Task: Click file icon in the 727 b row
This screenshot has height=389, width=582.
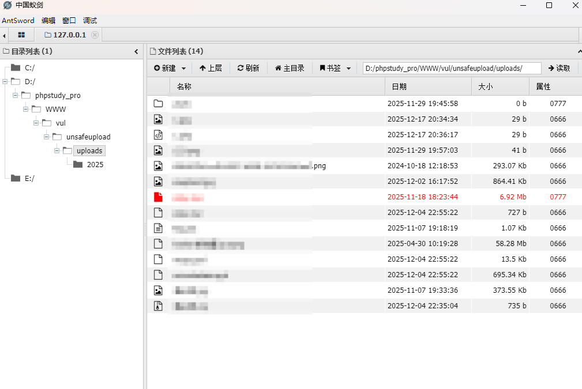Action: 158,213
